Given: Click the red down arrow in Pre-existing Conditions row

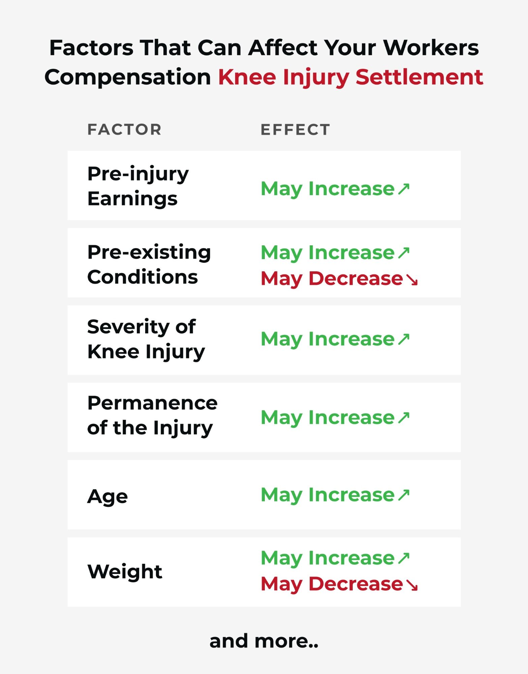Looking at the screenshot, I should click(412, 279).
